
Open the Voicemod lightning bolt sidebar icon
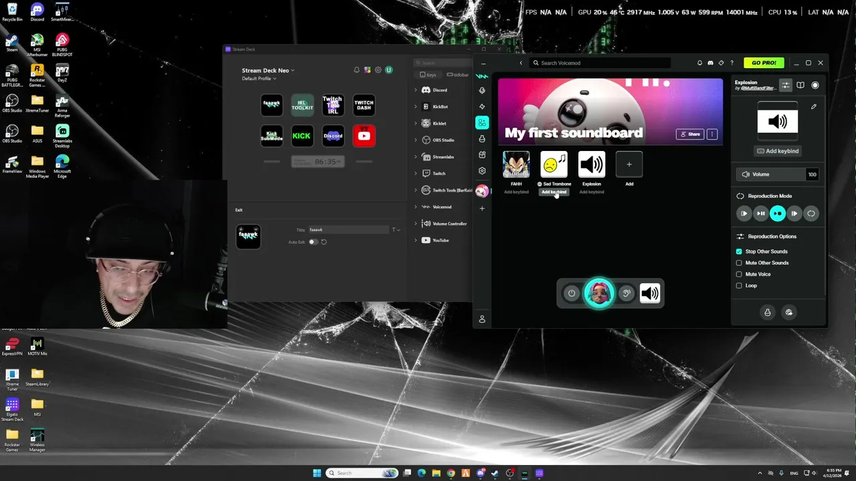(x=481, y=107)
